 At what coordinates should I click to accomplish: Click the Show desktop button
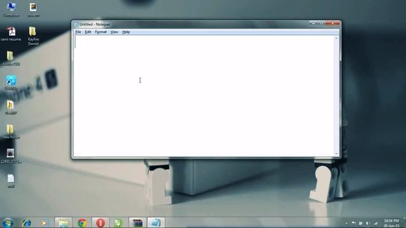(x=404, y=223)
